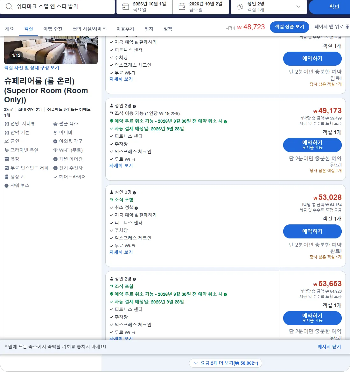The image size is (350, 372).
Task: Click 자세히 보기 in the topmost offer
Action: point(121,79)
